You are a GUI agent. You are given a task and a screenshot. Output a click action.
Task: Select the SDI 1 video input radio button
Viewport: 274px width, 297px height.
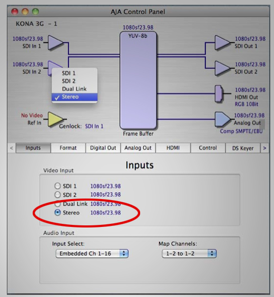pos(57,186)
